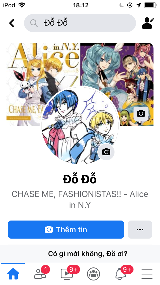Image resolution: width=160 pixels, height=285 pixels.
Task: Tap the Thêm tin button
Action: pyautogui.click(x=66, y=230)
